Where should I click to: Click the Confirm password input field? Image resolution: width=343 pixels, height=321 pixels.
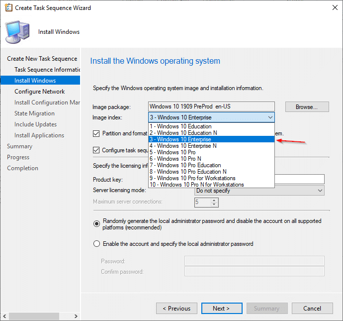tap(255, 271)
